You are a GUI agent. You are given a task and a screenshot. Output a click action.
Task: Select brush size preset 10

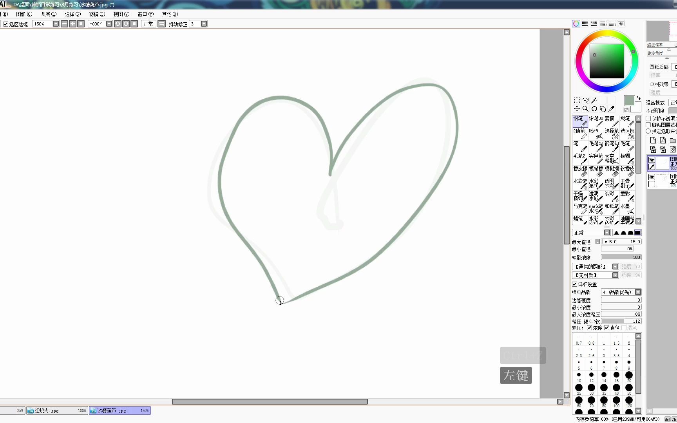579,376
